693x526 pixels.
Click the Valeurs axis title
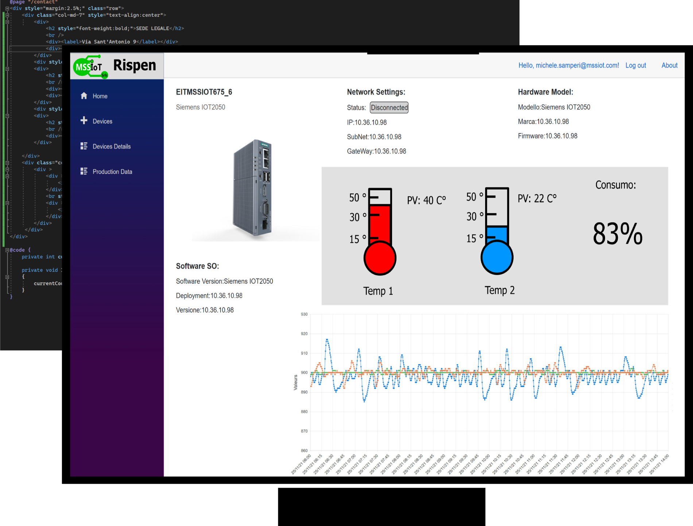click(295, 382)
